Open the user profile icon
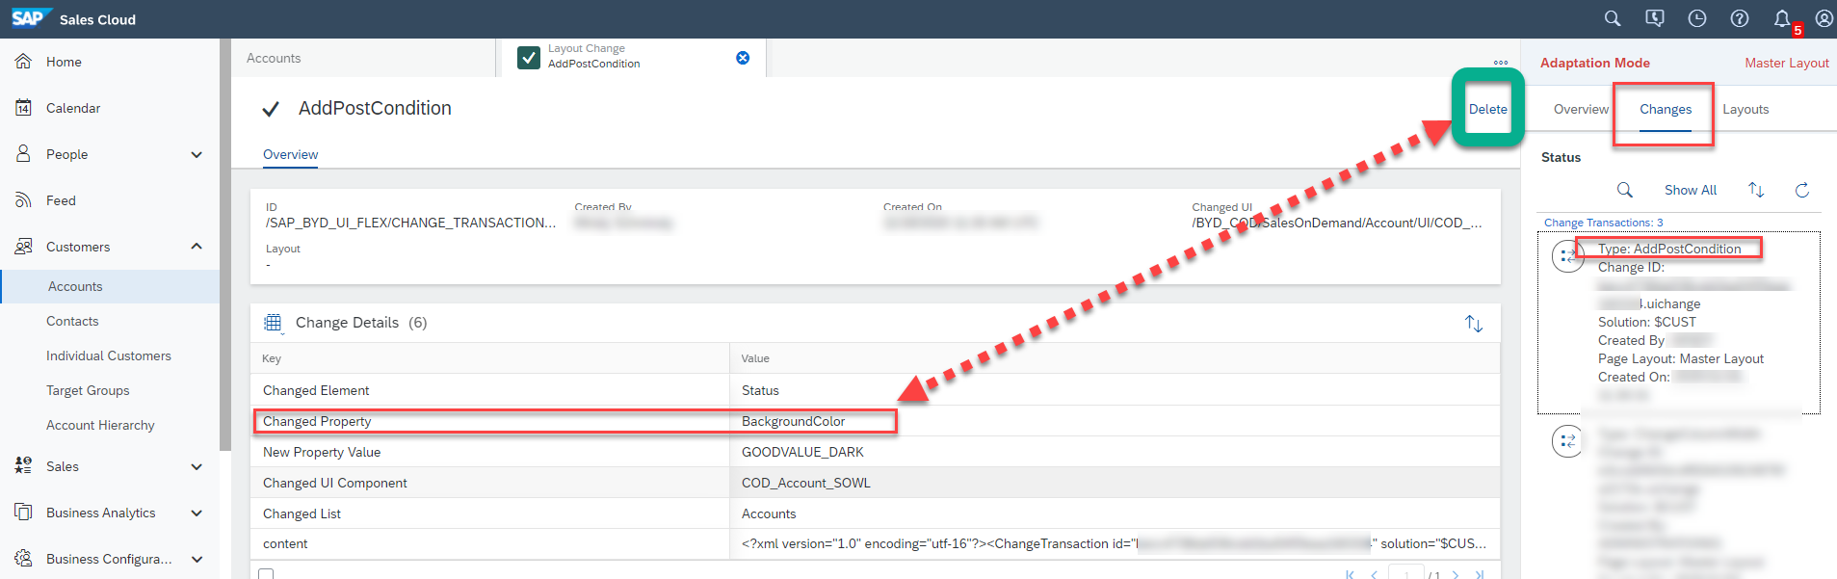1837x579 pixels. coord(1824,18)
